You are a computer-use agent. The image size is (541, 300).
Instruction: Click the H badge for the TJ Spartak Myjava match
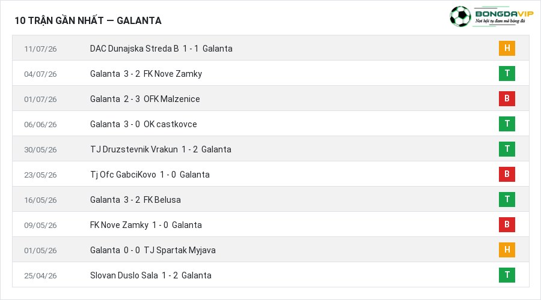507,250
